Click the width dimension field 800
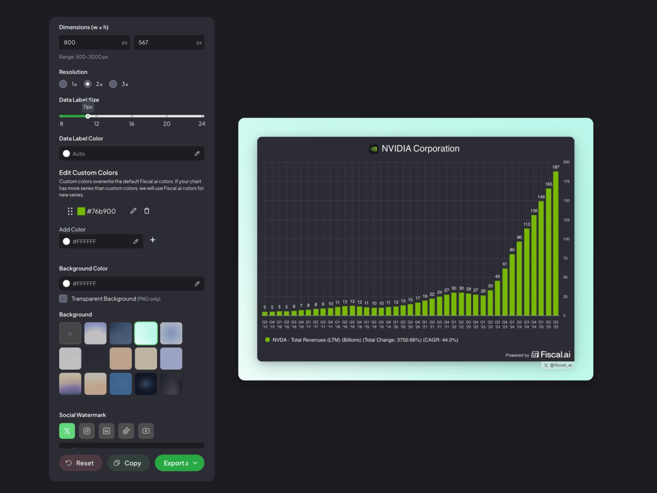The height and width of the screenshot is (493, 657). 94,42
